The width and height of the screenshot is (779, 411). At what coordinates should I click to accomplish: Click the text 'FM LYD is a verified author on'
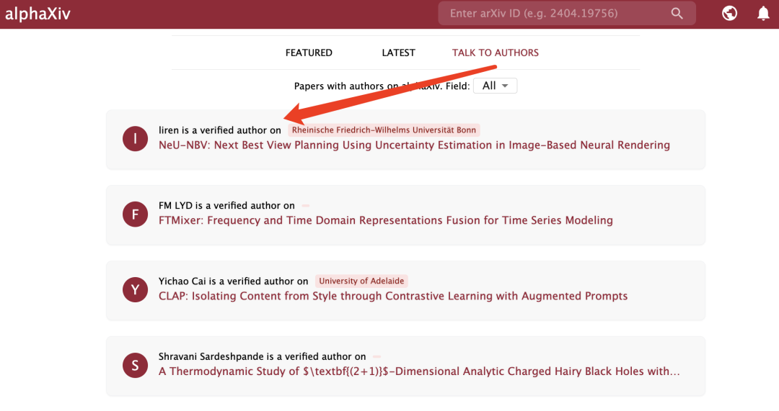tap(226, 206)
